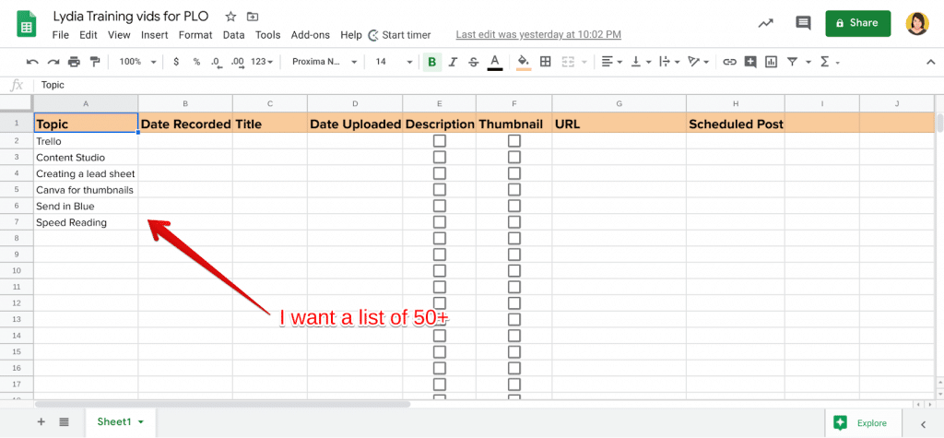Screen dimensions: 944x438
Task: Open the Insert menu
Action: click(x=154, y=35)
